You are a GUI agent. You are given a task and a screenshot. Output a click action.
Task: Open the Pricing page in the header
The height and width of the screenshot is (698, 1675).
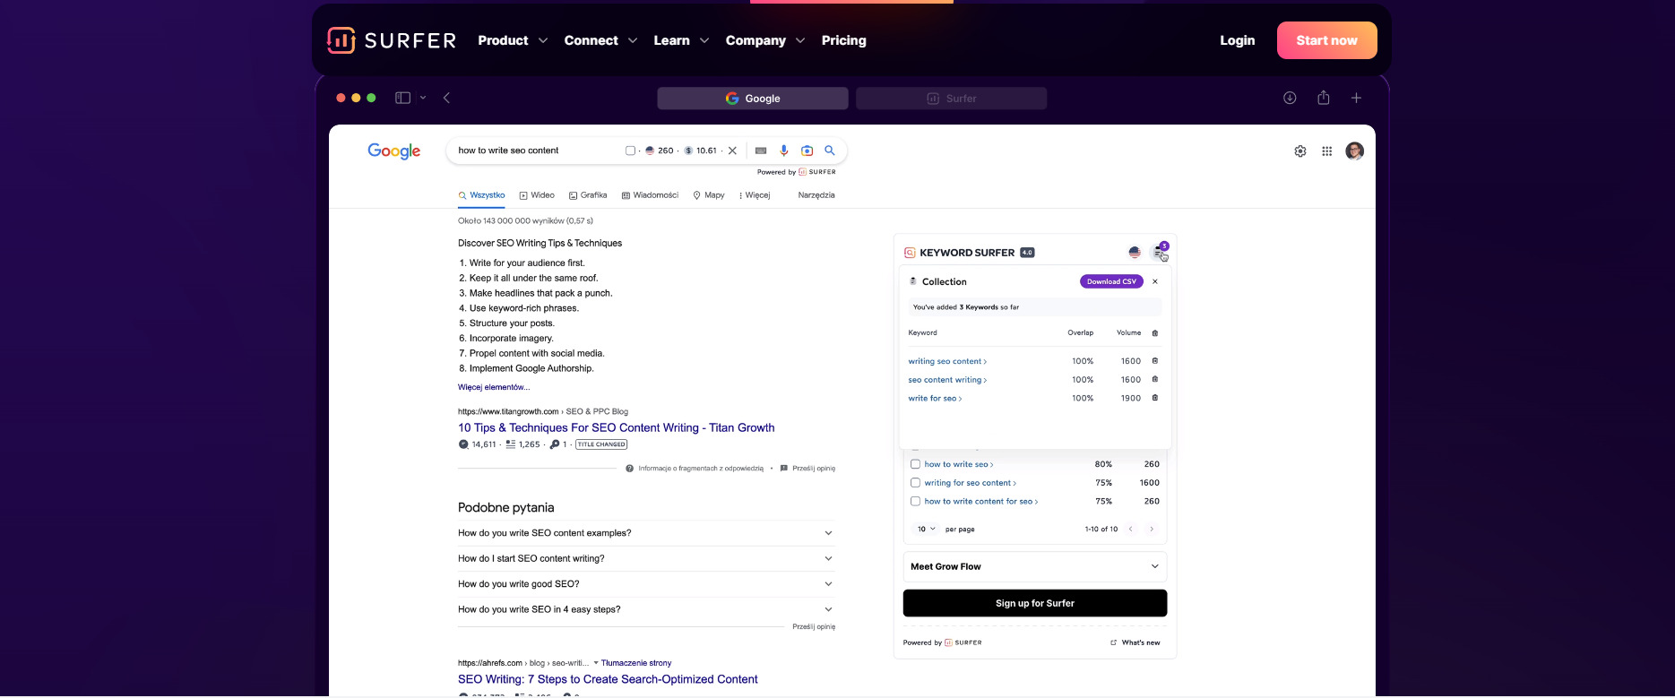coord(844,40)
